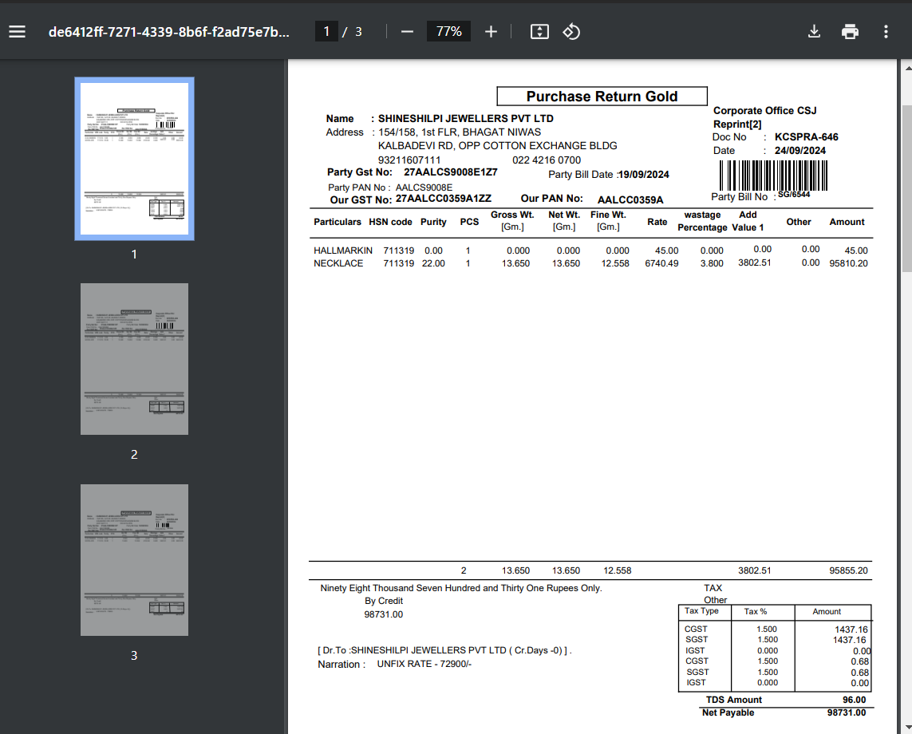This screenshot has height=734, width=912.
Task: Click the current page number field
Action: [326, 31]
